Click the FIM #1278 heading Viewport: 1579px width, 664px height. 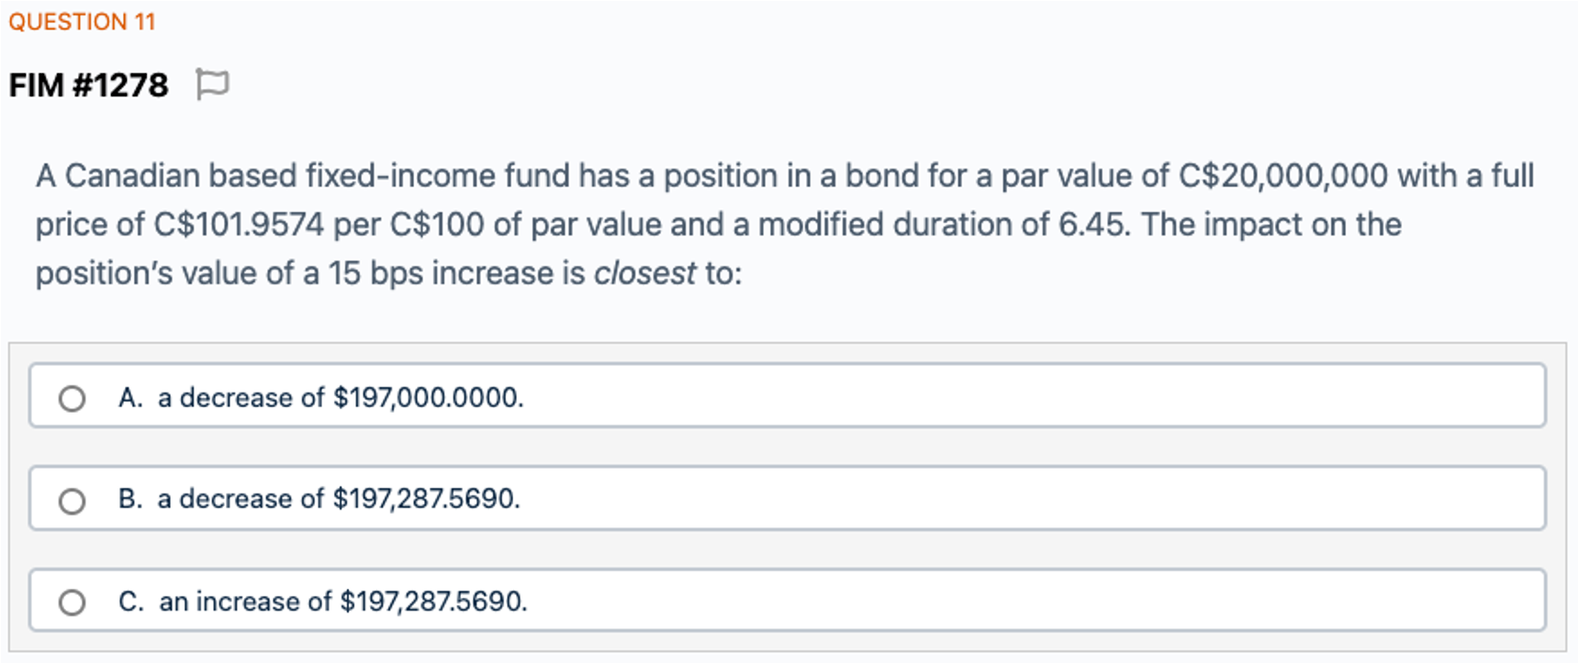click(x=89, y=85)
